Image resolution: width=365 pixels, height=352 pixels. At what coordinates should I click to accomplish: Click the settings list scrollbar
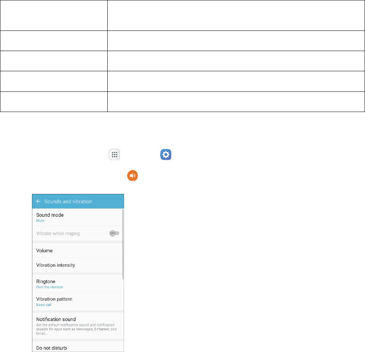point(123,244)
